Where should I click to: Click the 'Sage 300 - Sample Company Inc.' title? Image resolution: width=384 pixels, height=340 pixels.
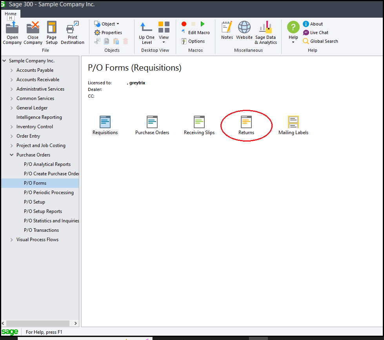click(x=52, y=4)
